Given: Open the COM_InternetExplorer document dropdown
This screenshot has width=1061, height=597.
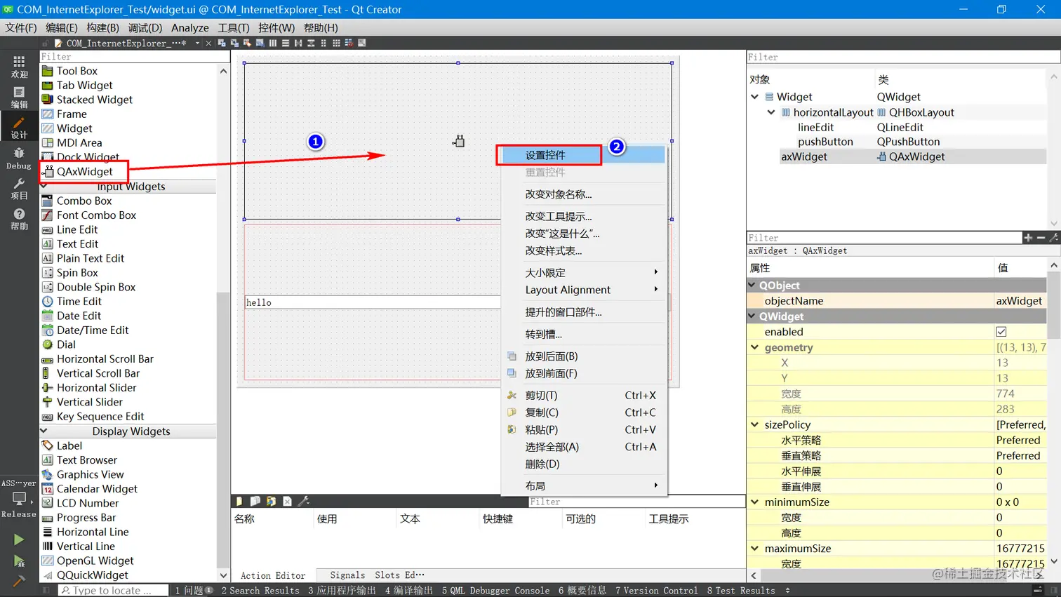Looking at the screenshot, I should 197,43.
